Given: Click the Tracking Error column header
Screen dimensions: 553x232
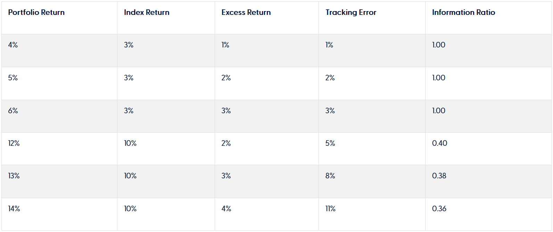Looking at the screenshot, I should point(351,12).
